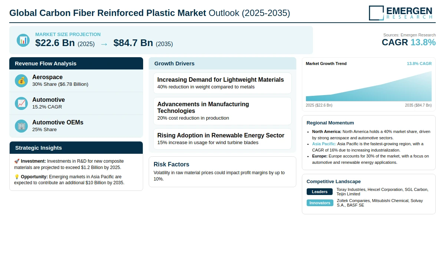Click the trending chart icon beside Automotive
Screen dimensions: 445x260
21,103
